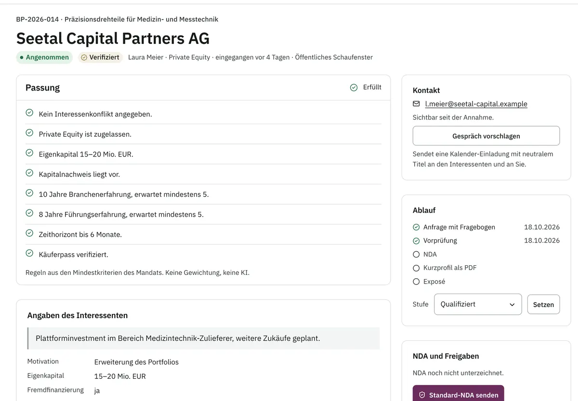Click the NDA noch nicht unterzeichnet text
The width and height of the screenshot is (578, 401).
(x=458, y=373)
